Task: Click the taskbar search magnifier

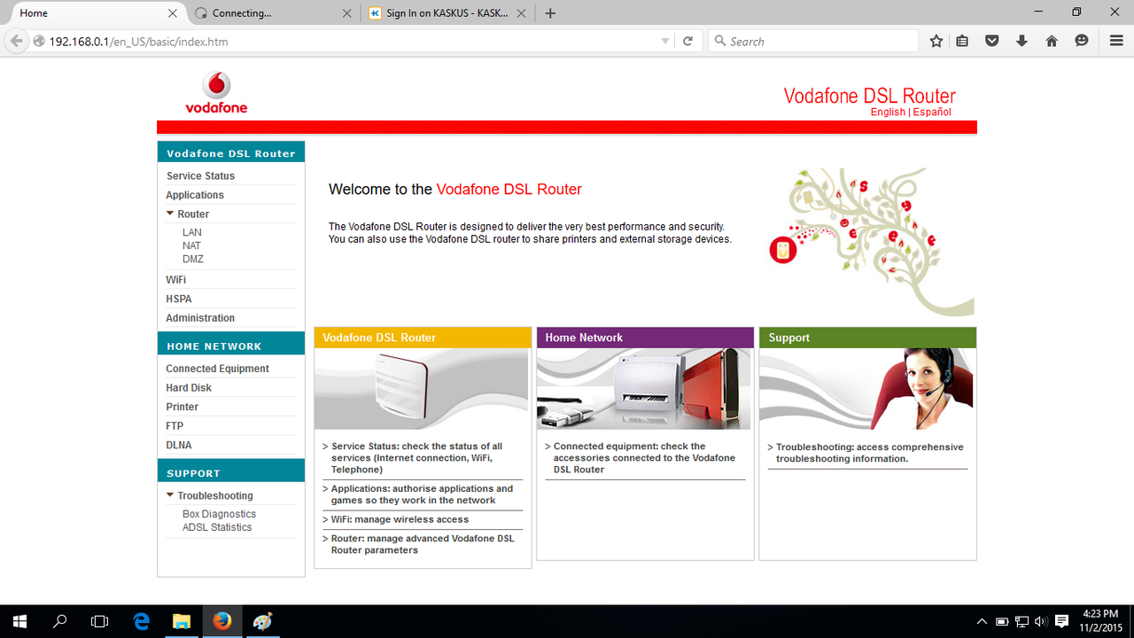Action: coord(60,621)
